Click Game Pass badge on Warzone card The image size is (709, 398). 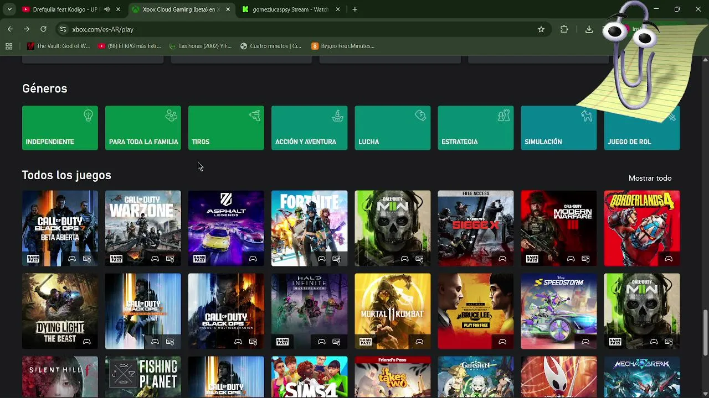(116, 259)
